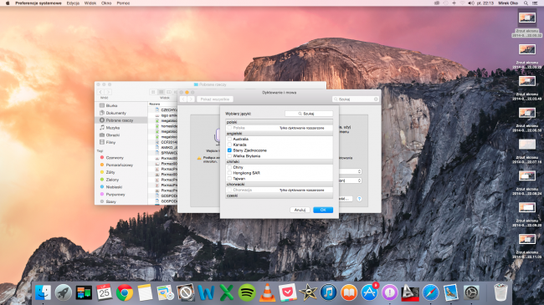Open the Widok menu

point(90,3)
